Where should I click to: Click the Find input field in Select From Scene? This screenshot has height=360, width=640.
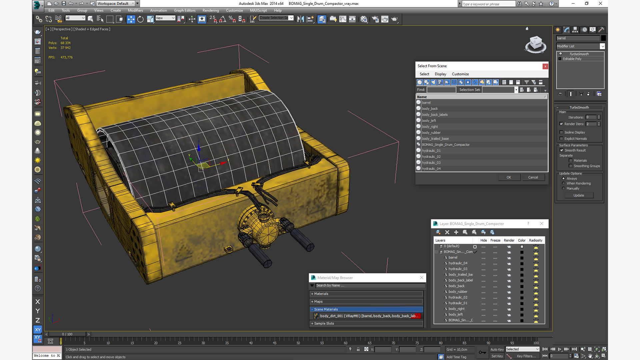(441, 90)
